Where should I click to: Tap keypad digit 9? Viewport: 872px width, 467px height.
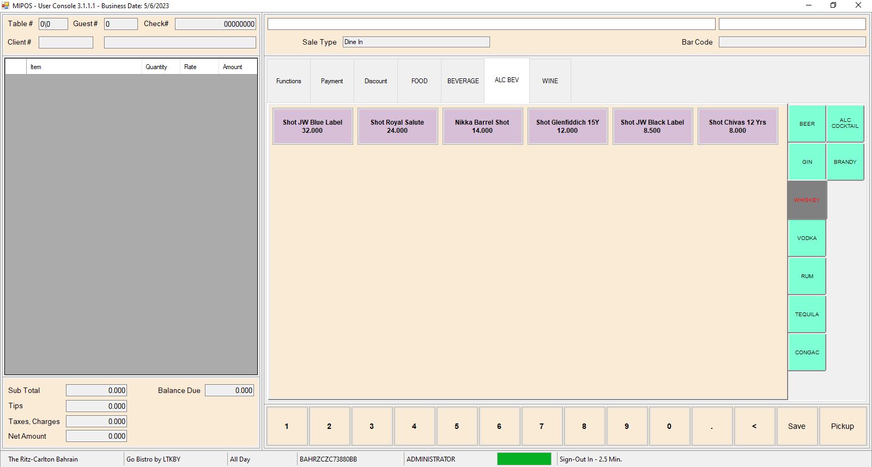point(627,426)
